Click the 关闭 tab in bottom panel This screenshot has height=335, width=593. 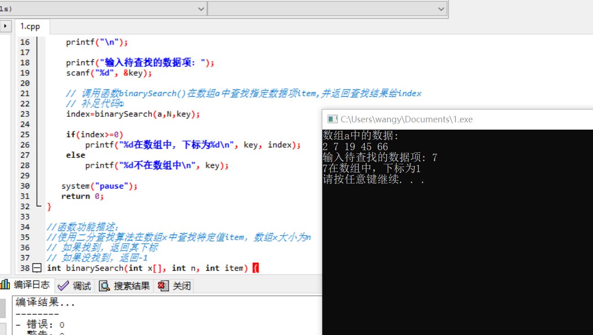pyautogui.click(x=175, y=286)
